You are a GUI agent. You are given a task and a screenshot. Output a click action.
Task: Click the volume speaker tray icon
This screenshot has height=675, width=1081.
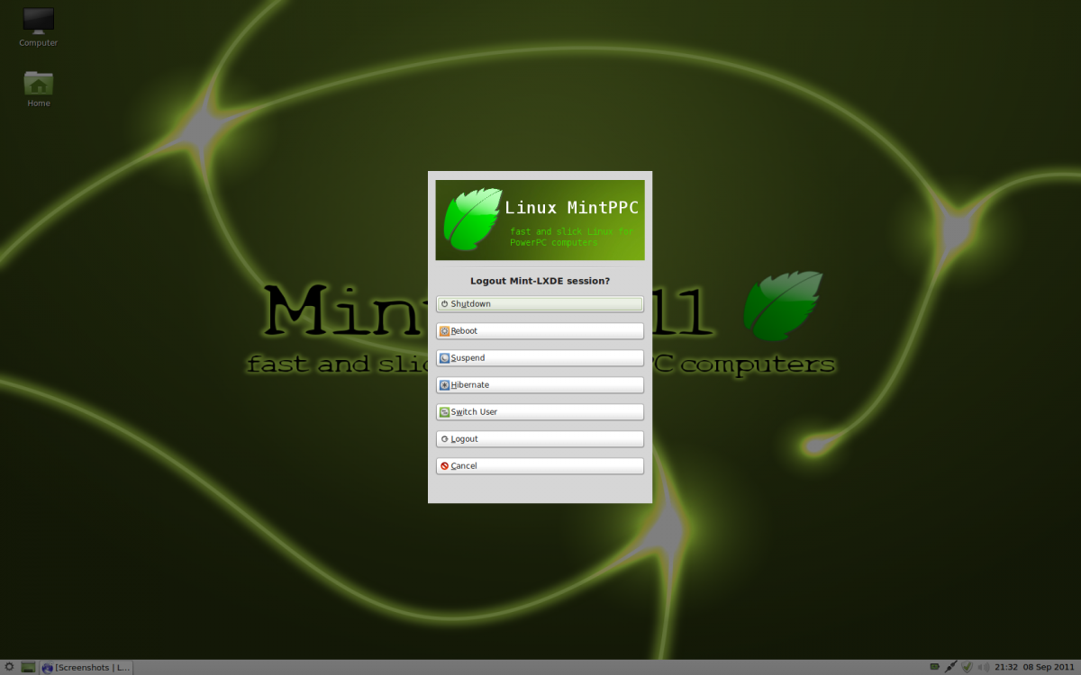click(x=982, y=667)
